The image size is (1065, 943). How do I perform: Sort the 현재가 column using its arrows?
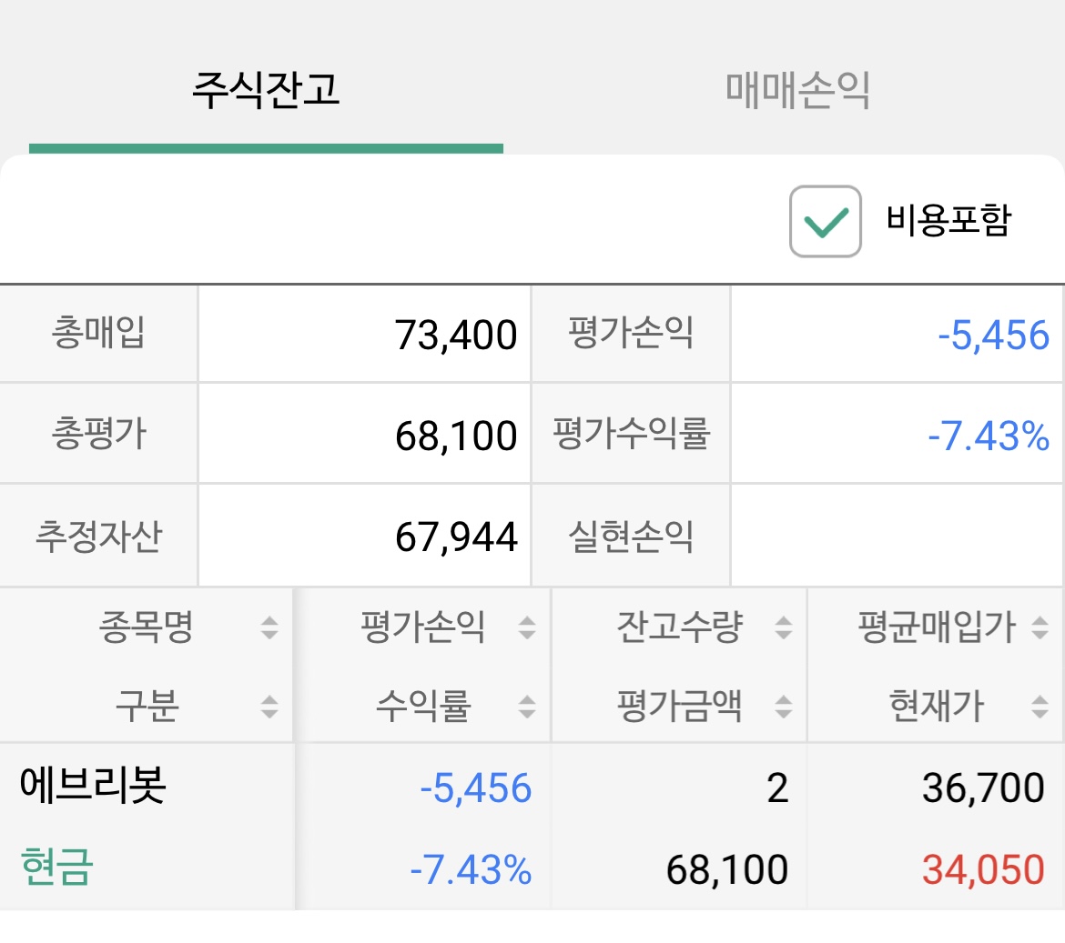coord(1040,707)
